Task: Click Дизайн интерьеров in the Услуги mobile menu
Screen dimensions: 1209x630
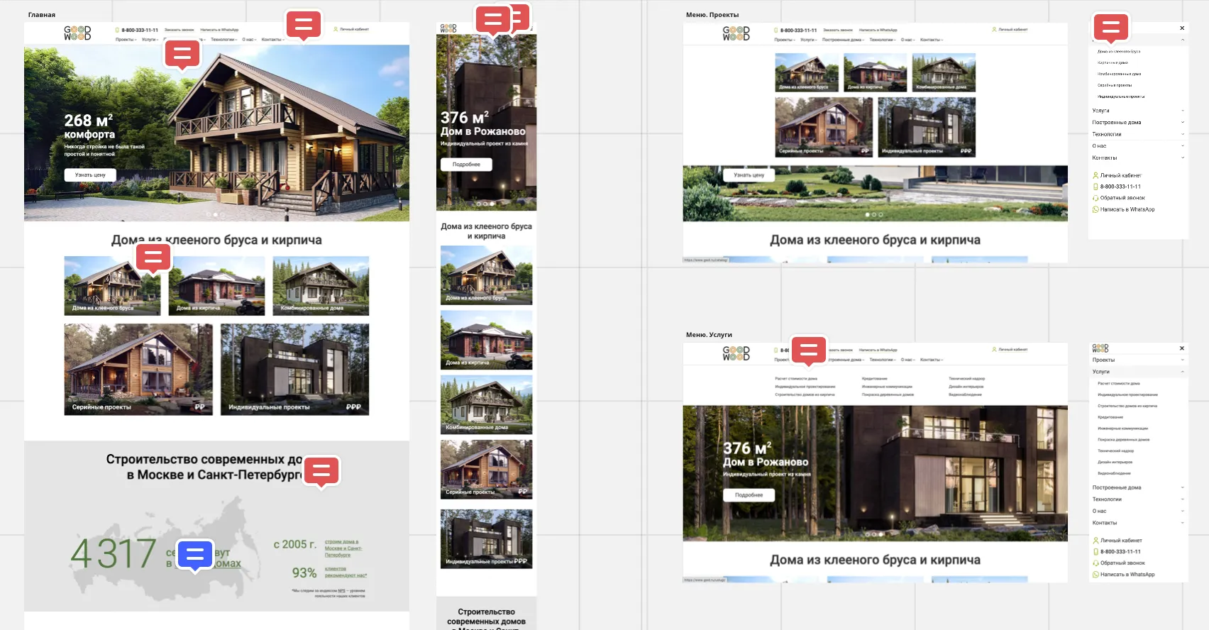Action: click(x=1115, y=462)
